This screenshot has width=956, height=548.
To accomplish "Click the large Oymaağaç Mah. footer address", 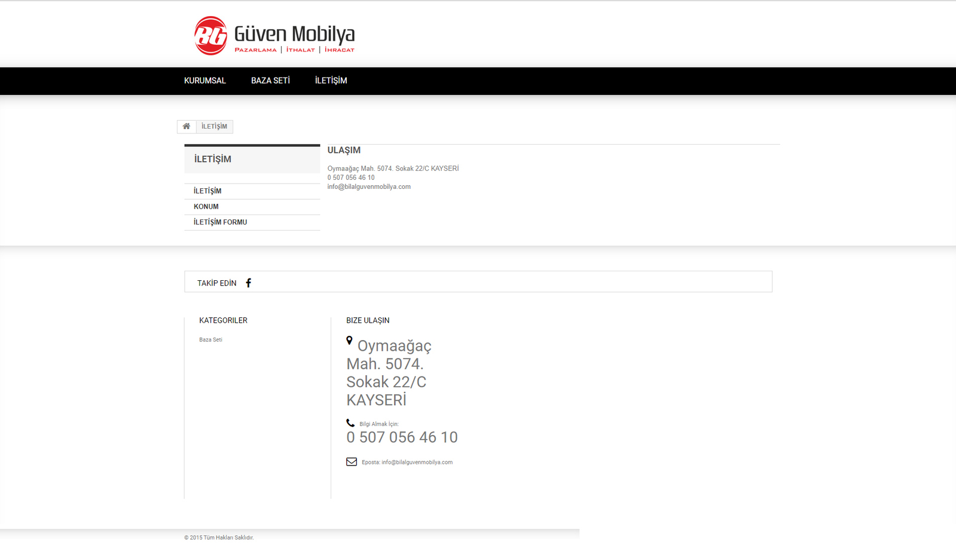I will click(x=389, y=373).
